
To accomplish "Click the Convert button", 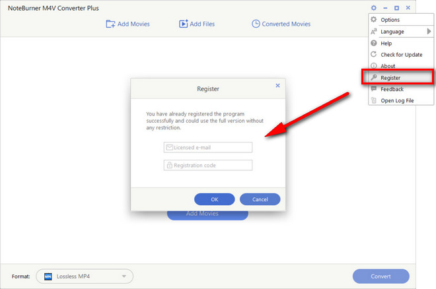I will pos(381,276).
